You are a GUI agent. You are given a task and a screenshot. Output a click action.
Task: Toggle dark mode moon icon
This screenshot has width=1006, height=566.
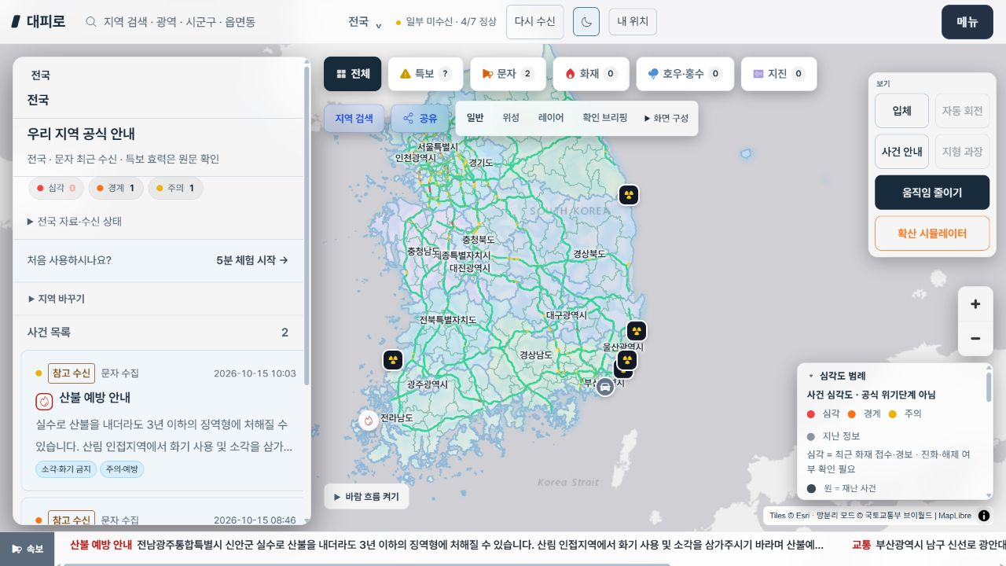586,22
